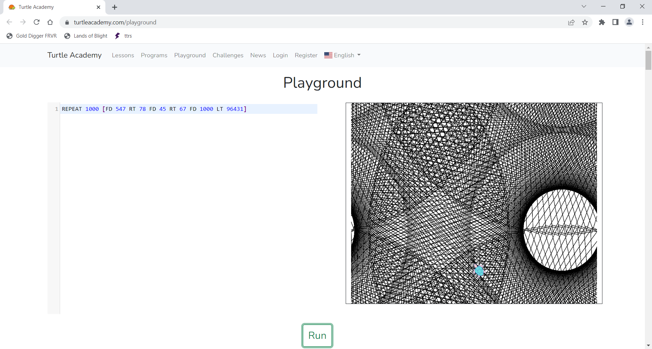Open the Lessons menu item
The width and height of the screenshot is (652, 349).
tap(123, 55)
